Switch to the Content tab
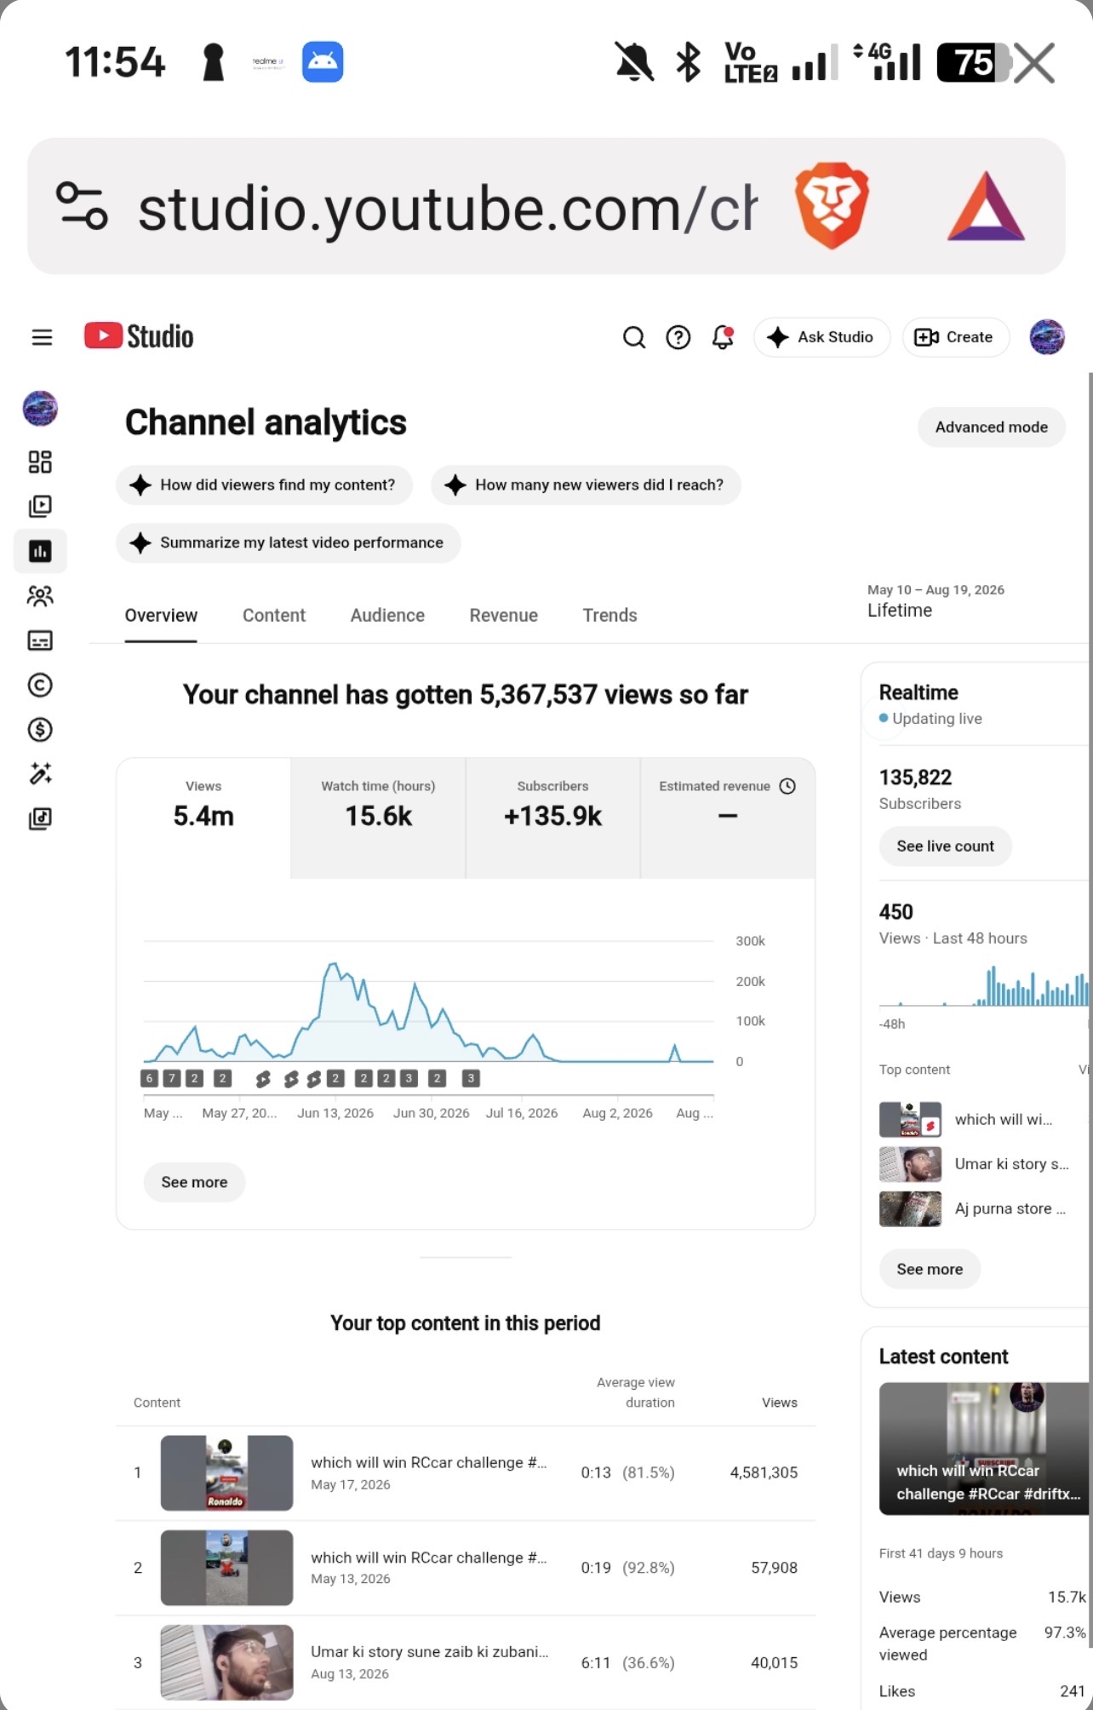 (274, 616)
